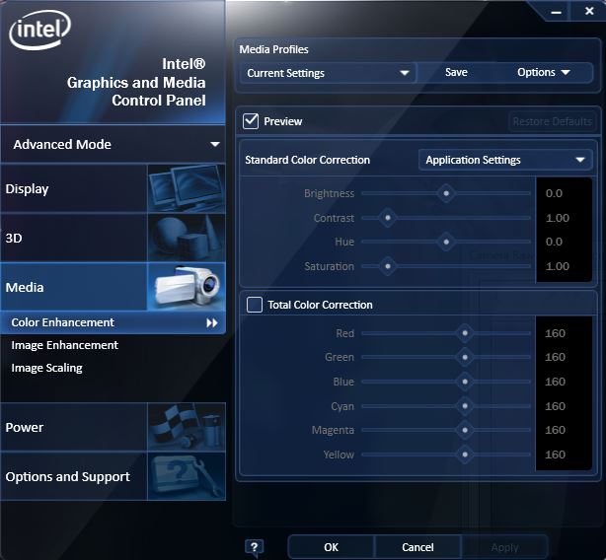Click the Cyan slider handle

(465, 406)
